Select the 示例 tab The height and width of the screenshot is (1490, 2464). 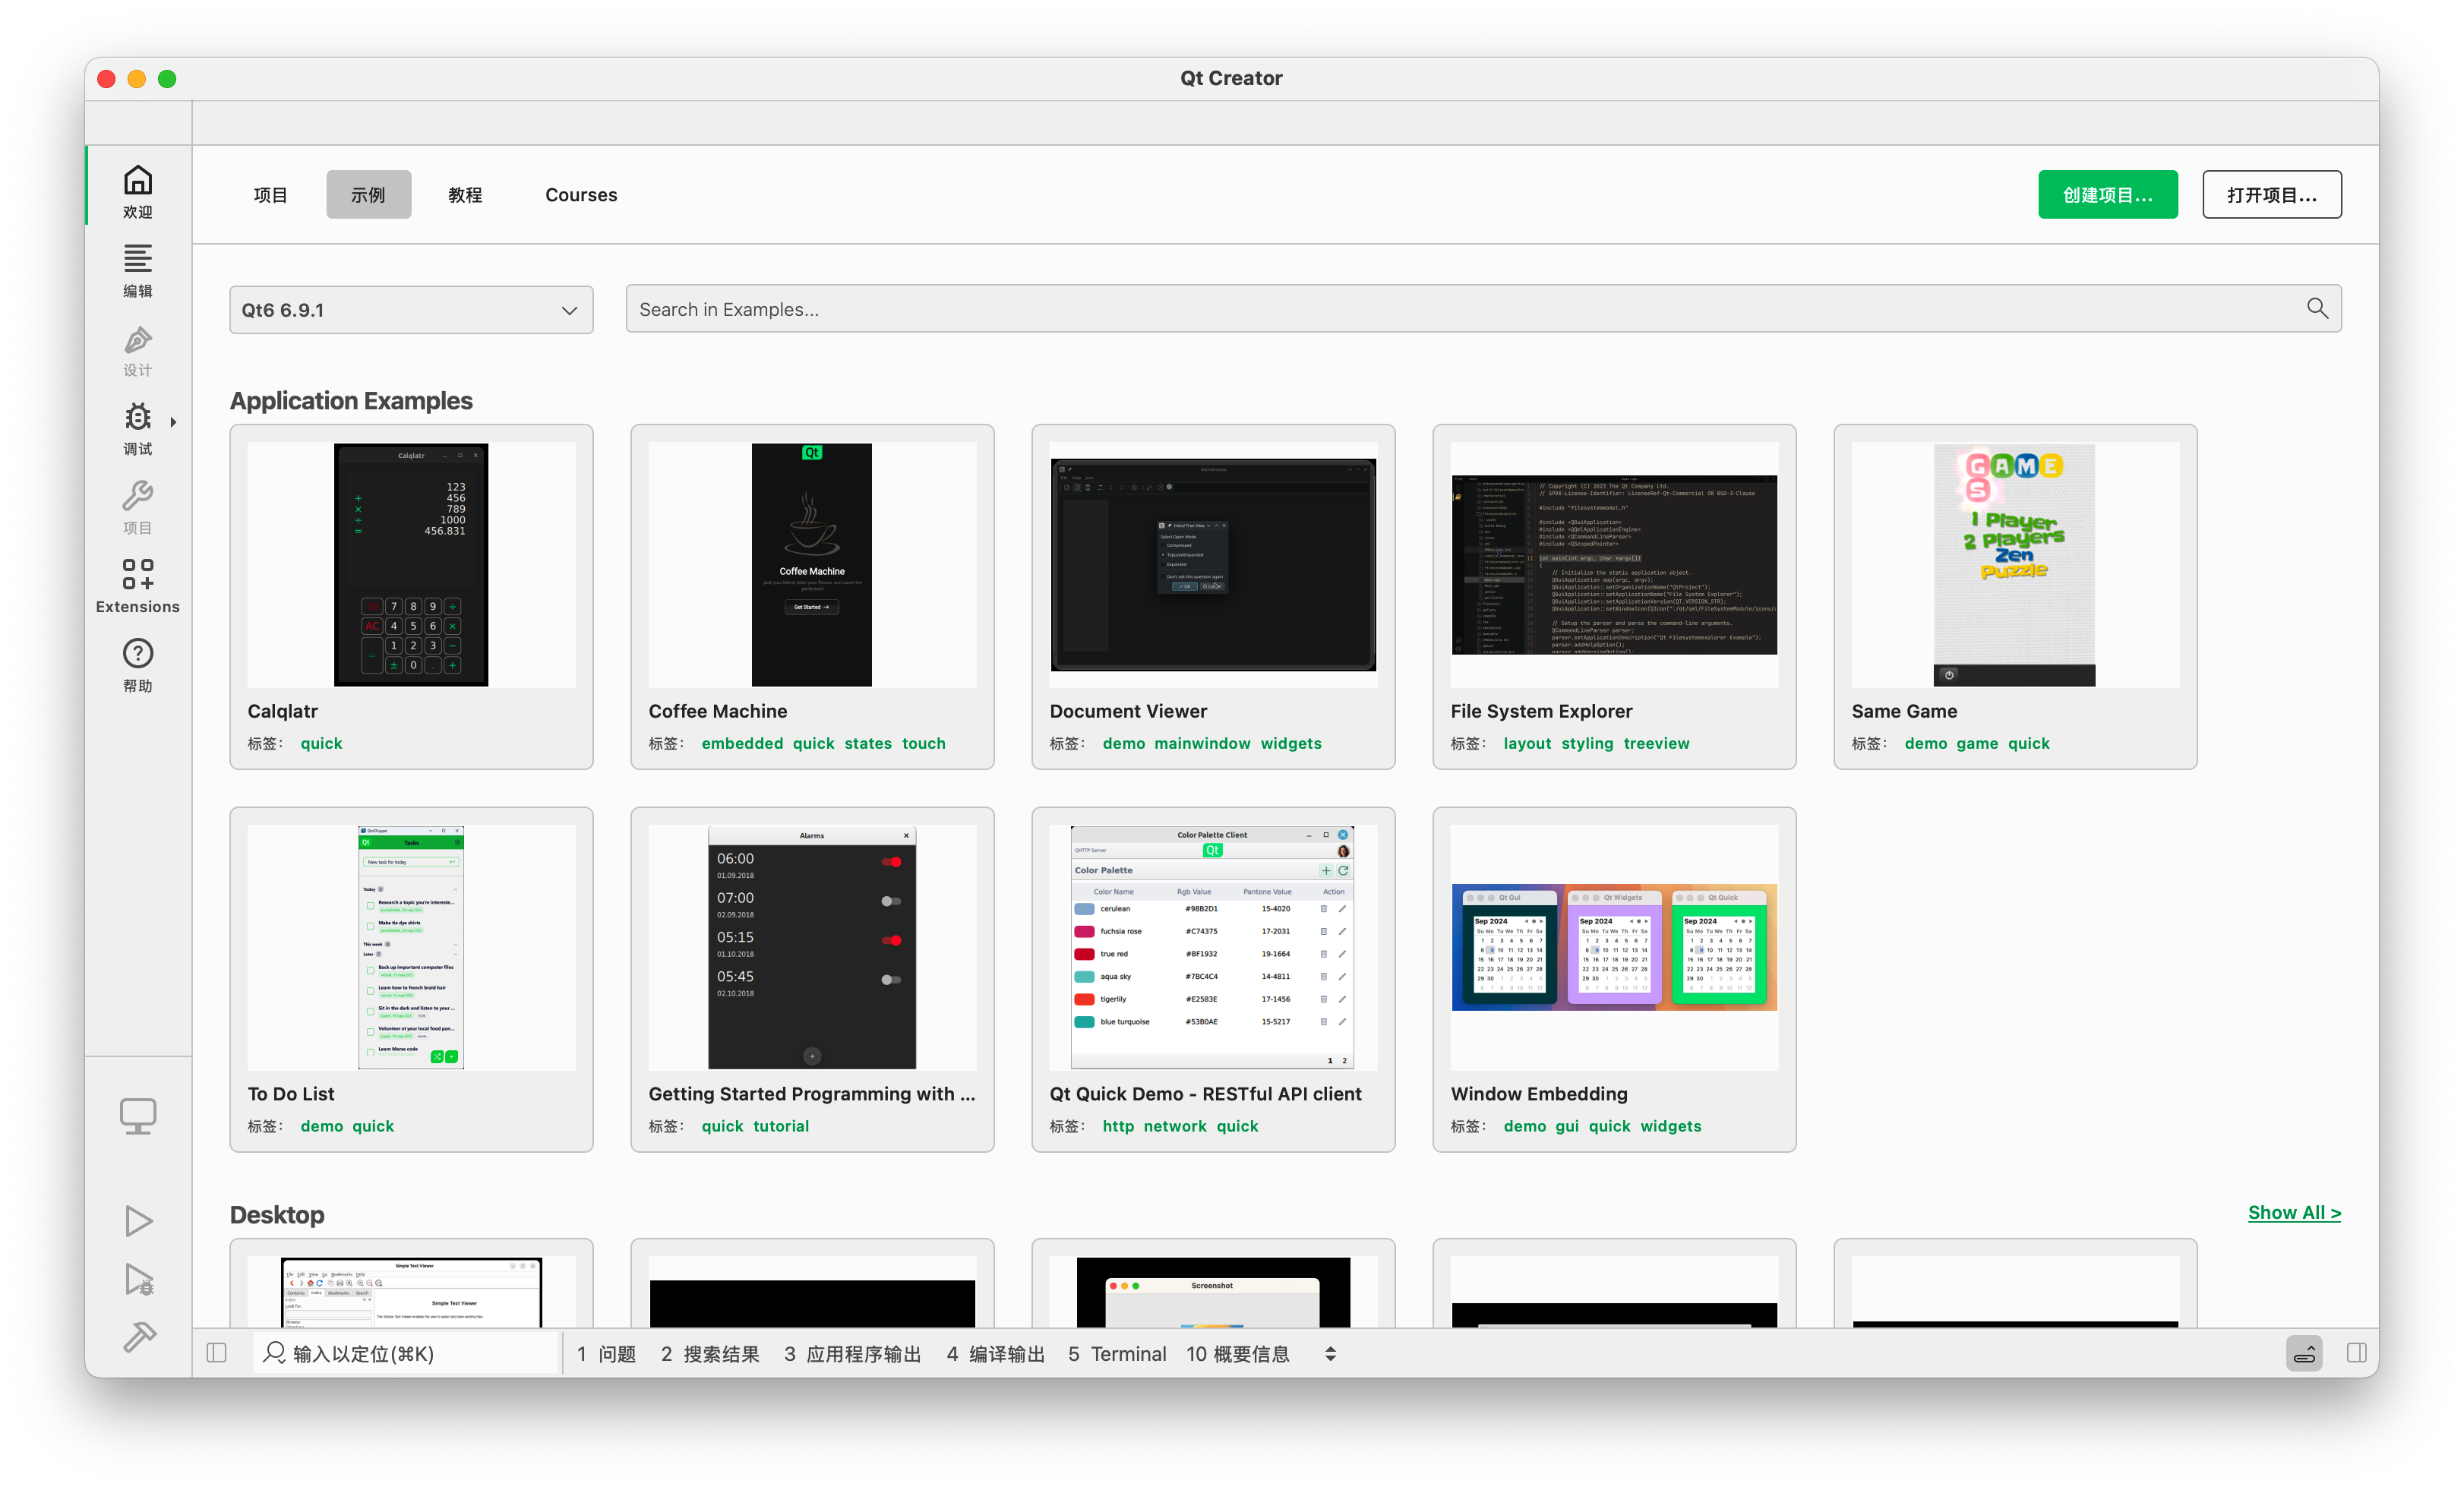point(368,195)
